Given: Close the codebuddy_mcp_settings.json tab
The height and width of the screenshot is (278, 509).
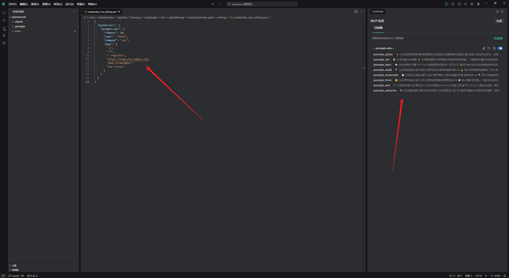Looking at the screenshot, I should coord(119,11).
